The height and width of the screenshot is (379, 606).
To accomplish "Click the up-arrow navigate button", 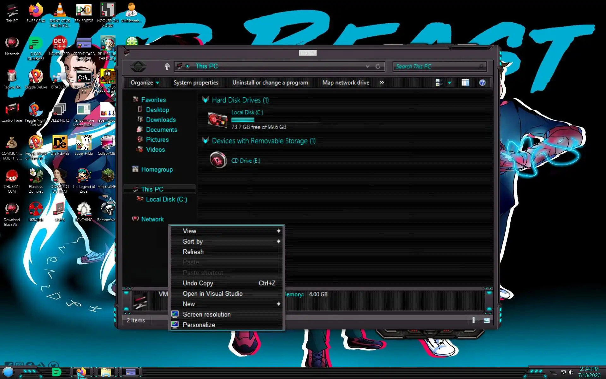I will (x=167, y=66).
